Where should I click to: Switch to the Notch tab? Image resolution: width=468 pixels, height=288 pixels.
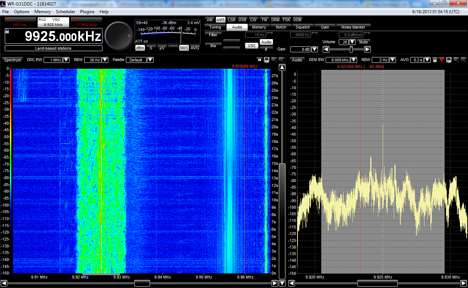pos(281,27)
